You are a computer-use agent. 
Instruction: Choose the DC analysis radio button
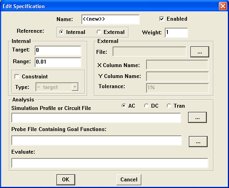(146, 106)
